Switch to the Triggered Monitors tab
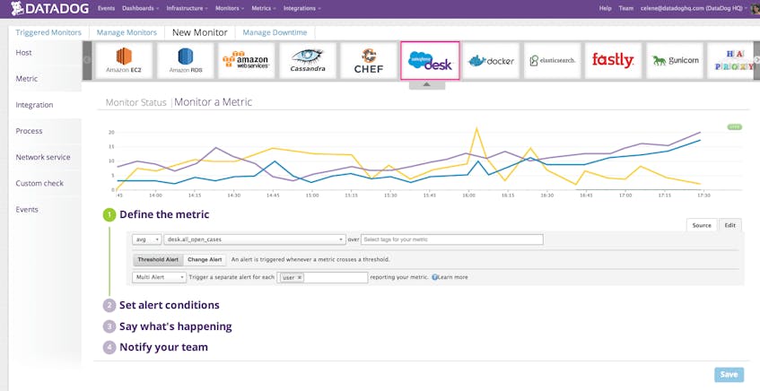The image size is (760, 391). [48, 32]
